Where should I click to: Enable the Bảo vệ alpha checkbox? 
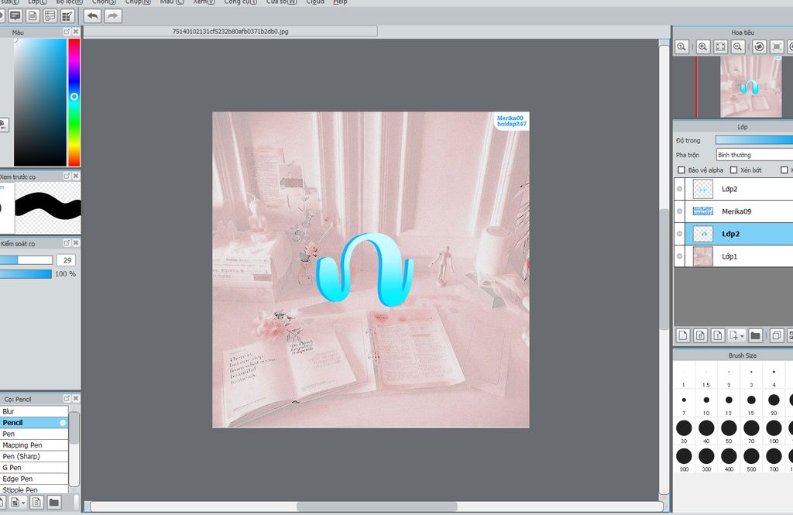pos(681,170)
